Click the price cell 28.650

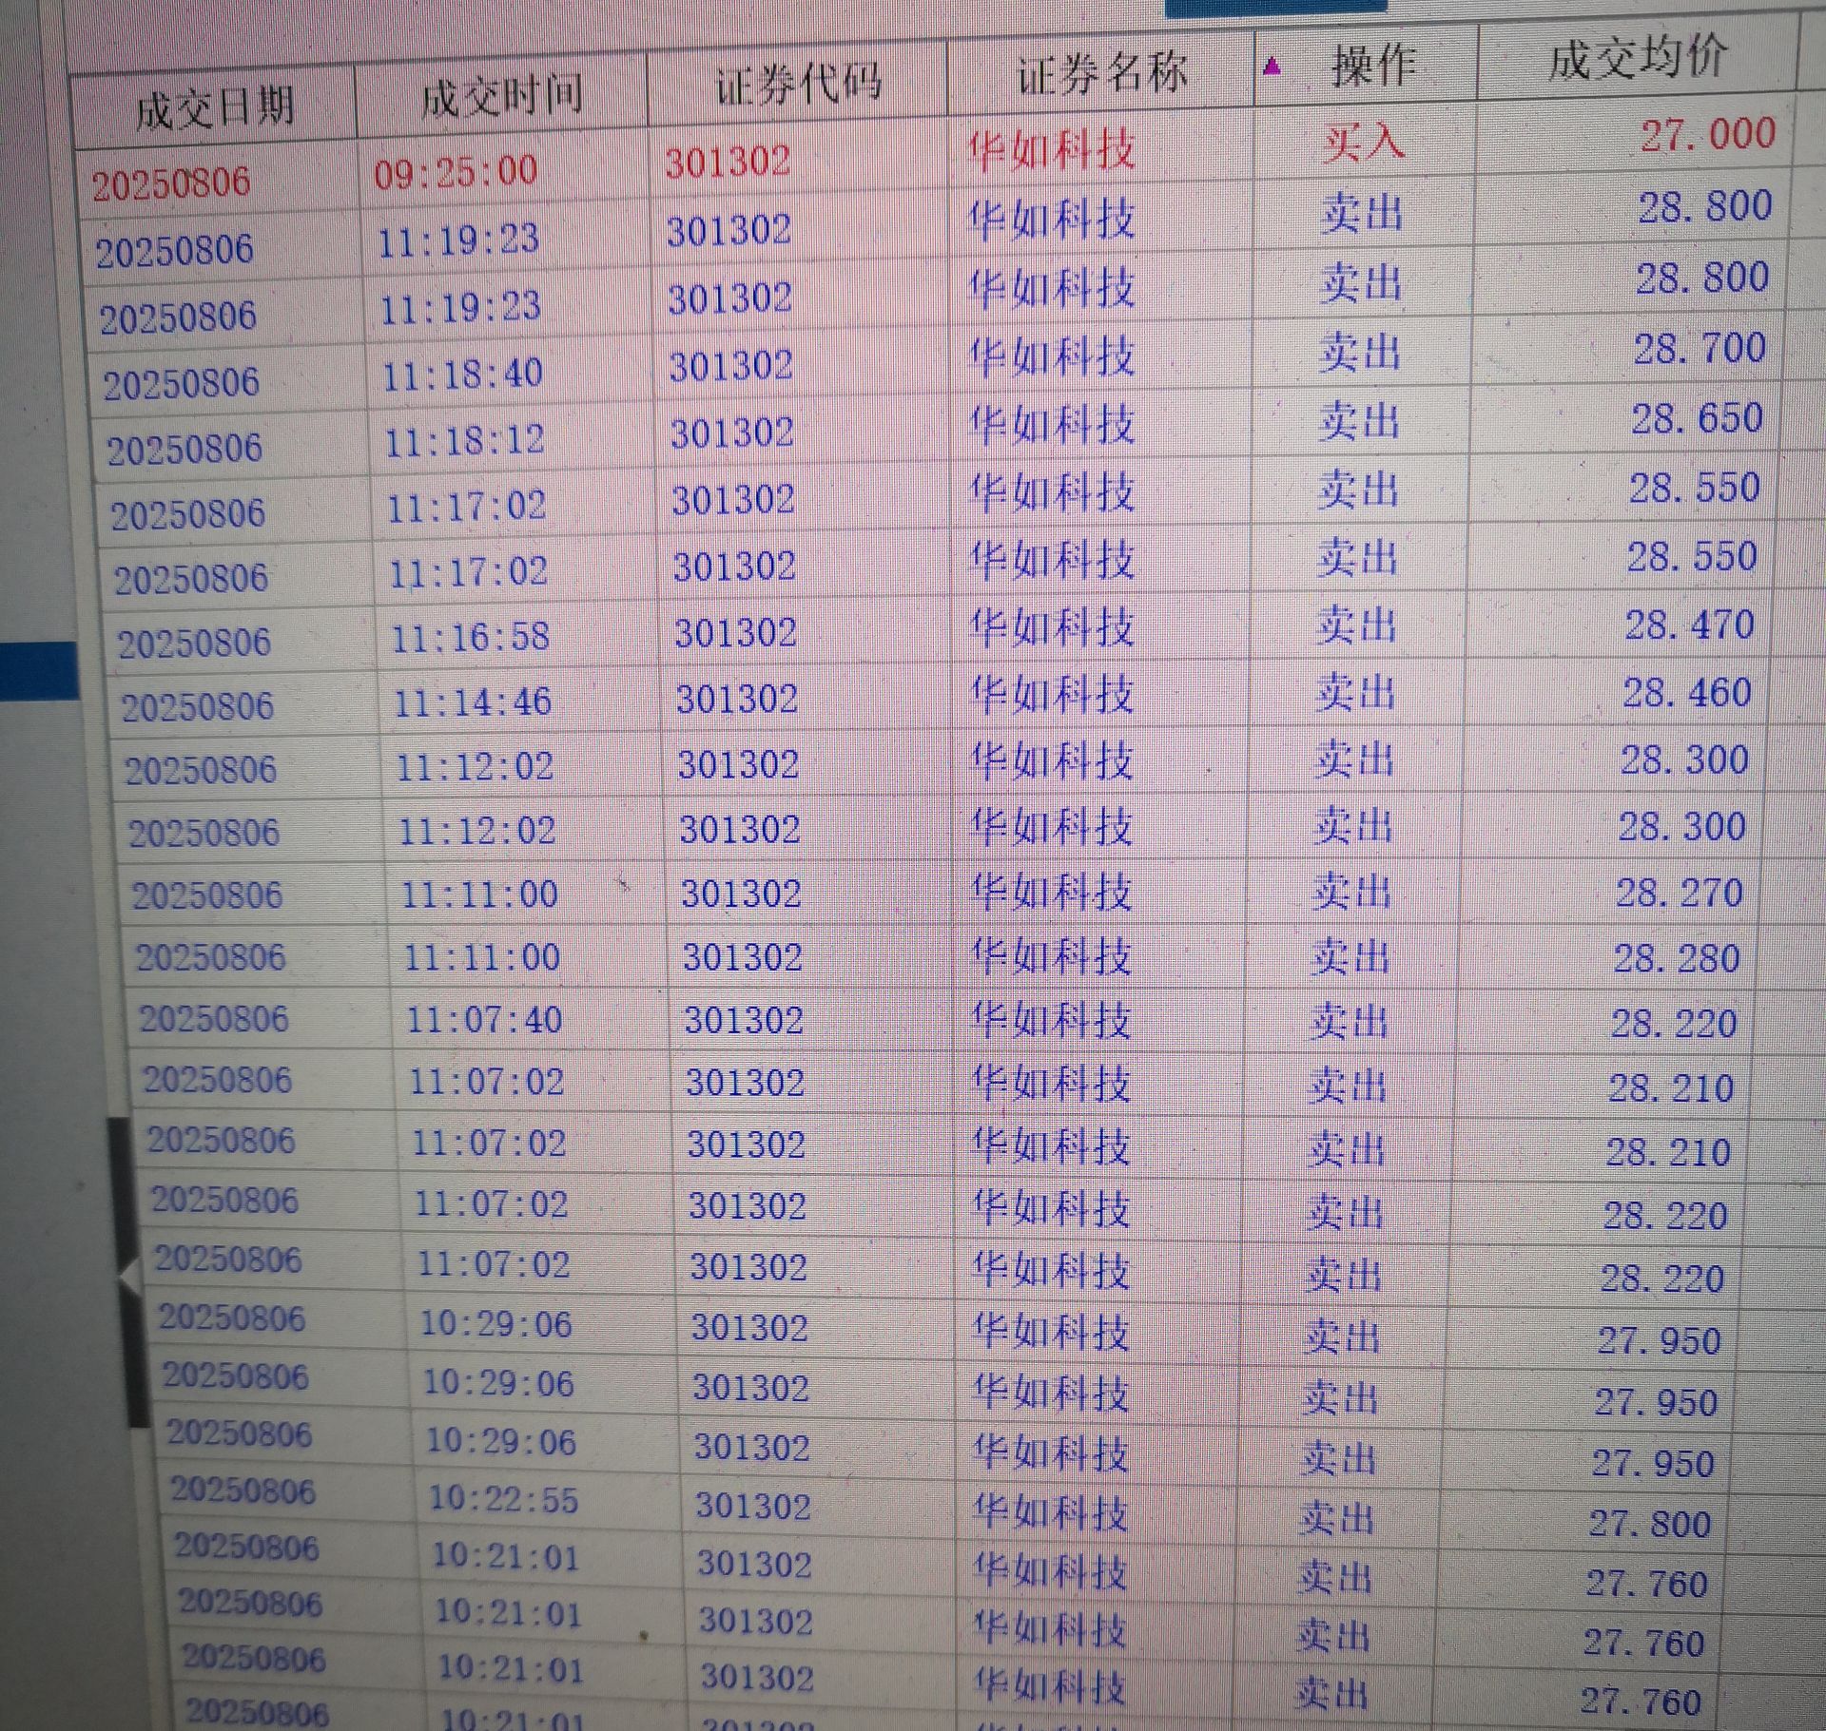tap(1698, 418)
